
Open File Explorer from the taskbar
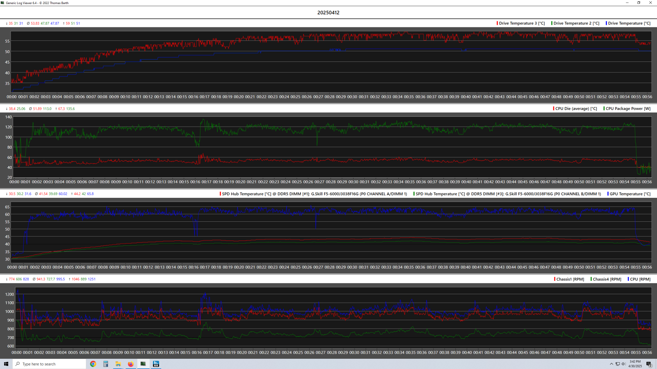click(x=118, y=364)
